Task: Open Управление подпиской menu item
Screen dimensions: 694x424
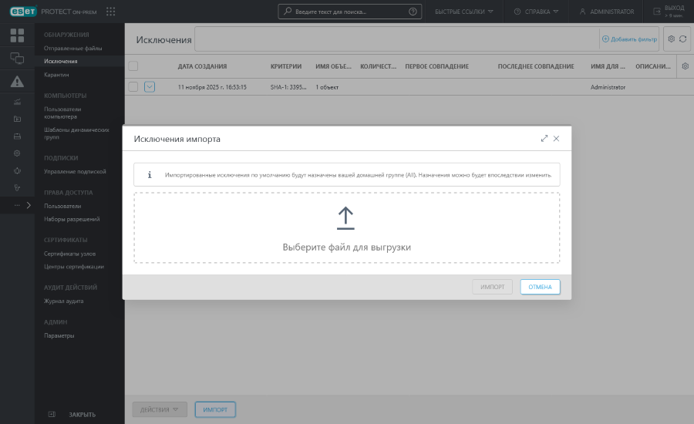Action: (x=75, y=171)
